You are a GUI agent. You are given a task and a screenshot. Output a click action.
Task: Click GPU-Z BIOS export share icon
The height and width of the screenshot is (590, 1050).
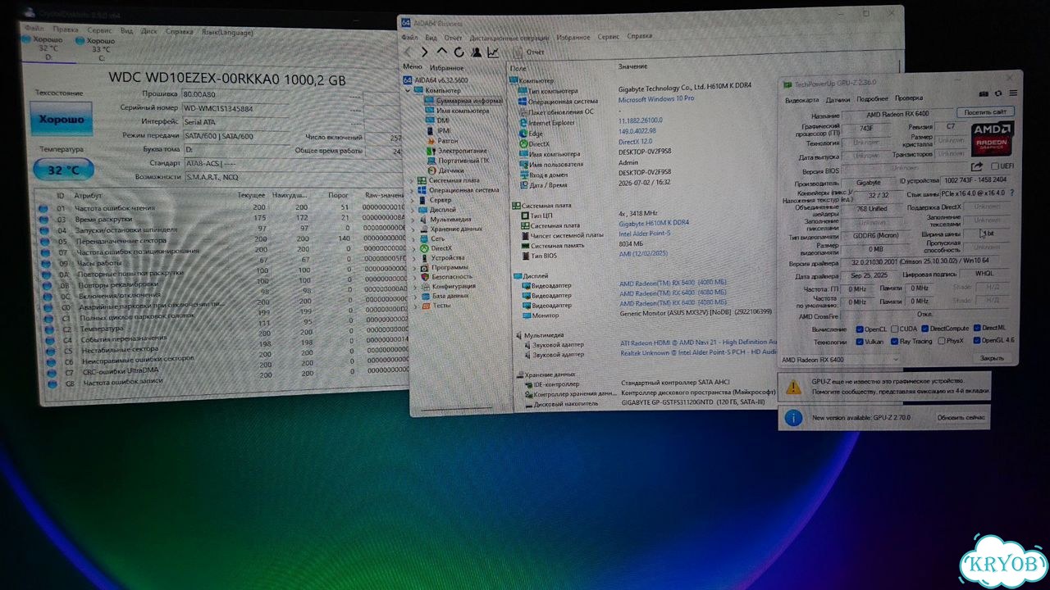coord(978,166)
